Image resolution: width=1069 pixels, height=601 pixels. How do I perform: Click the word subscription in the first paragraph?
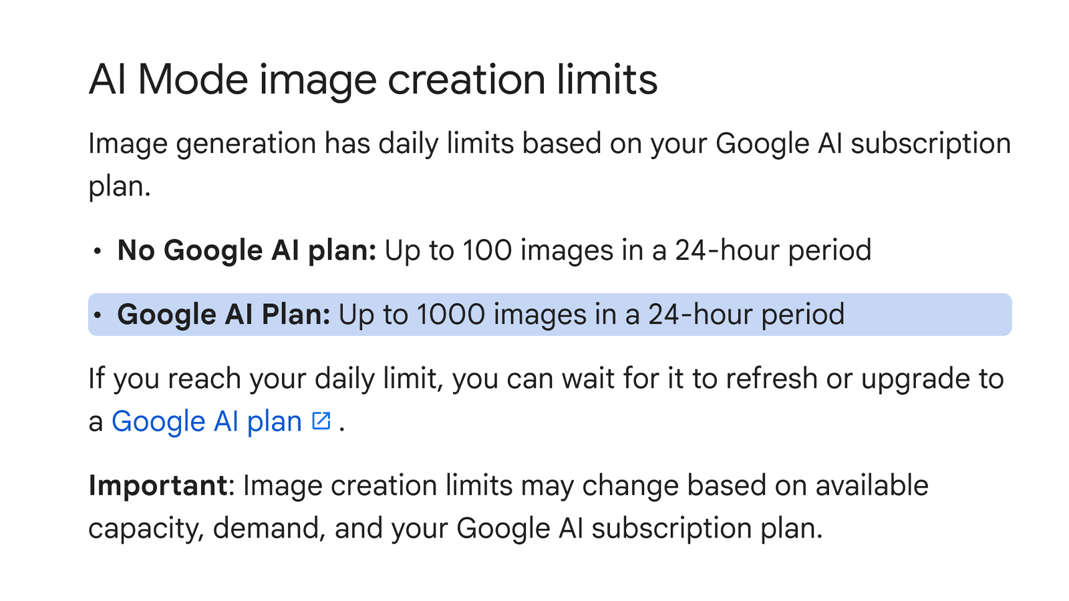(930, 144)
